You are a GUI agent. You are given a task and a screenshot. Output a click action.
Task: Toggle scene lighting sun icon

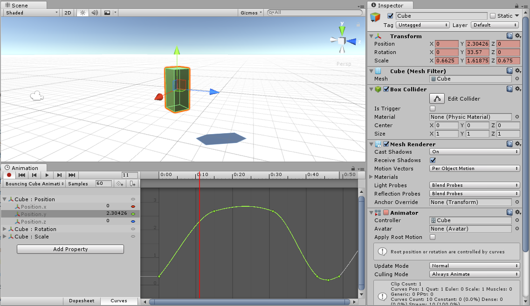(83, 13)
